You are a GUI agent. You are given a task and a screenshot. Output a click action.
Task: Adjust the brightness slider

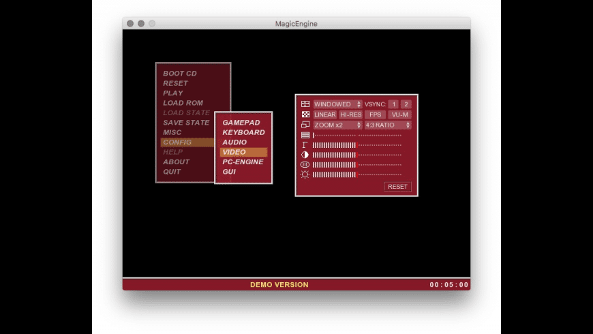coord(357,174)
